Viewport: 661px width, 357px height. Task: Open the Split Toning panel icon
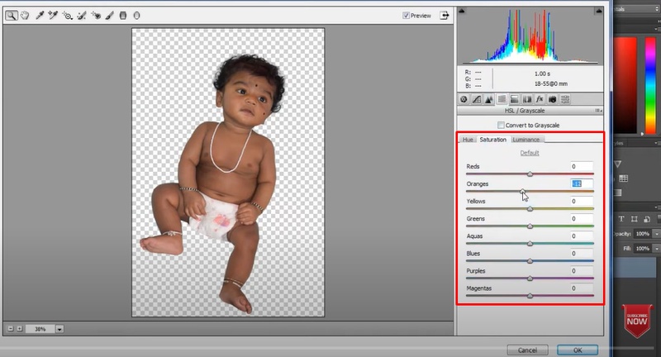[514, 99]
